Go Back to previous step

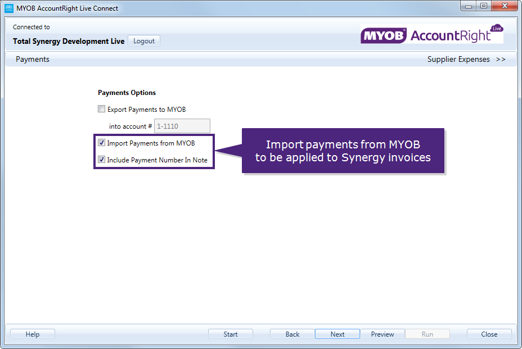coord(292,334)
